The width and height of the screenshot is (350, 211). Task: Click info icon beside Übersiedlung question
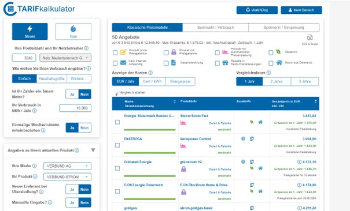pos(41,191)
